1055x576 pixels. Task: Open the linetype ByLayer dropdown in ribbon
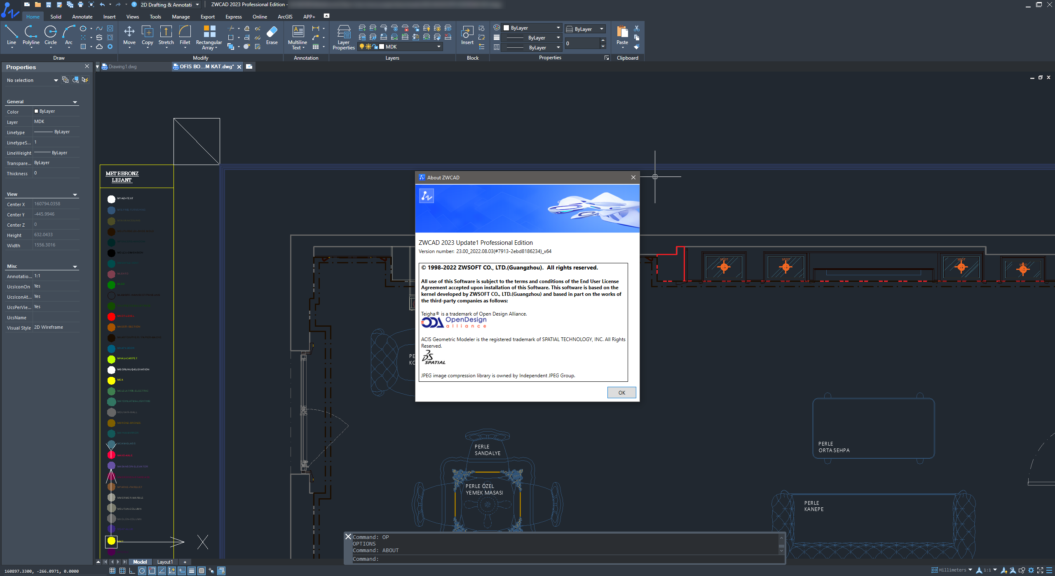point(532,48)
